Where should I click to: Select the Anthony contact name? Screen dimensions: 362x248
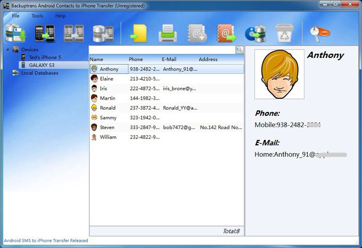coord(109,69)
